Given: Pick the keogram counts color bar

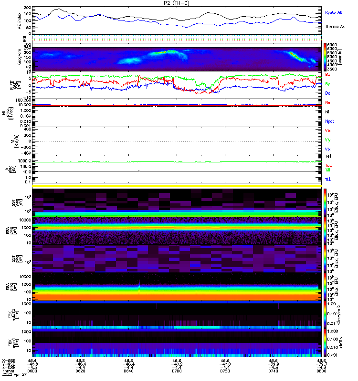Looking at the screenshot, I should (325, 57).
